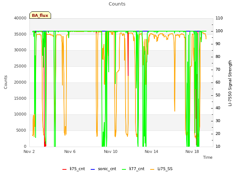Click the 30 right axis value
235x176 pixels.
pyautogui.click(x=218, y=121)
